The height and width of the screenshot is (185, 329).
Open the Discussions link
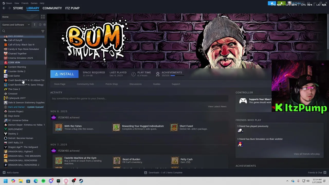point(135,84)
